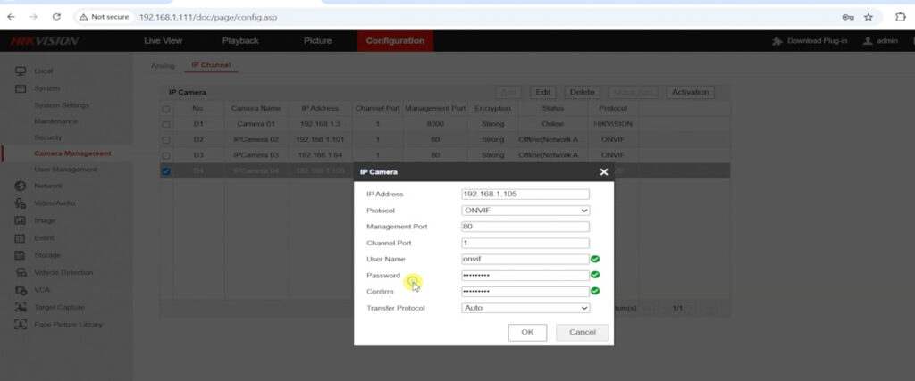Cancel the IP Camera dialog

582,332
